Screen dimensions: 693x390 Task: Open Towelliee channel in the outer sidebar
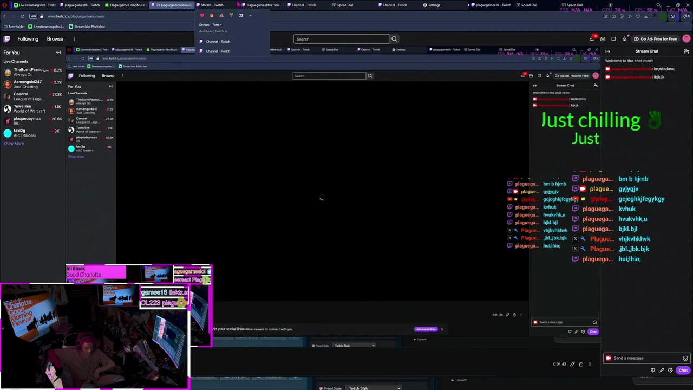coord(32,108)
